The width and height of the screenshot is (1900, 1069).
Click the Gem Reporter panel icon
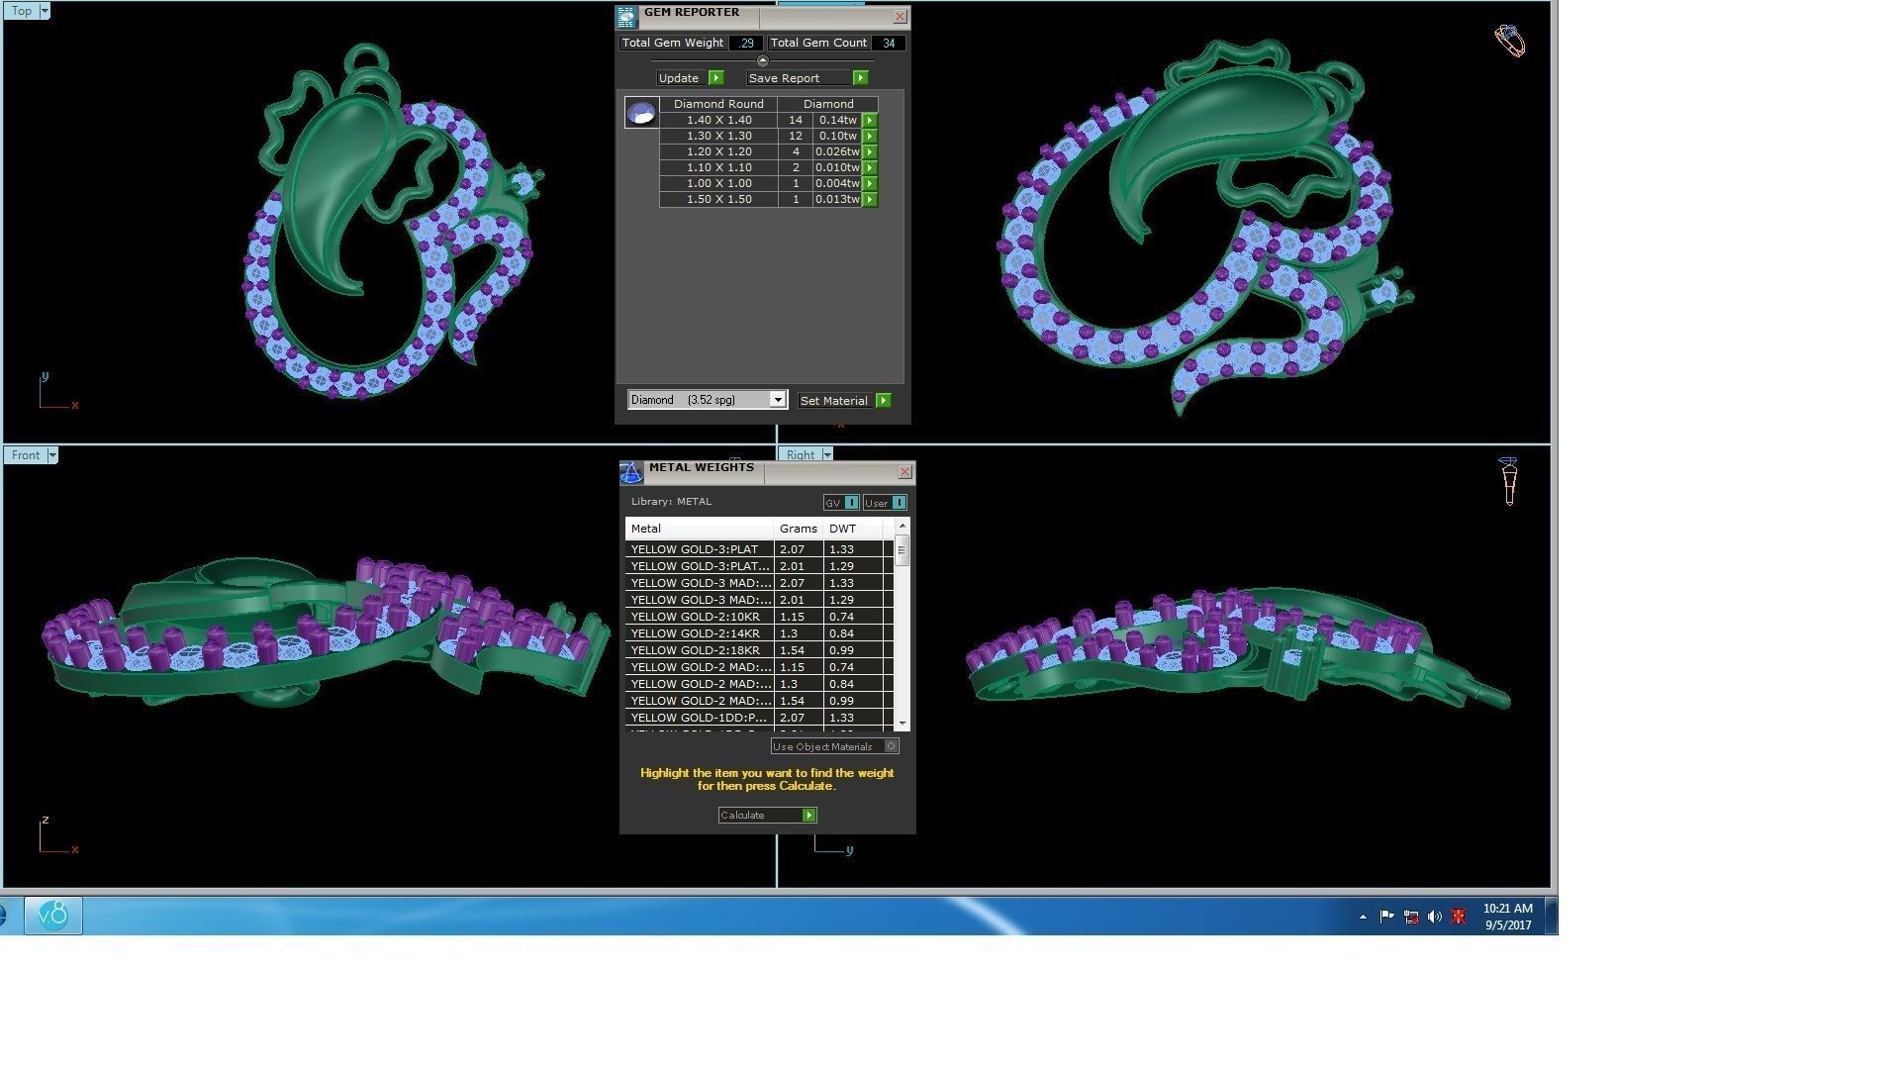pyautogui.click(x=626, y=17)
